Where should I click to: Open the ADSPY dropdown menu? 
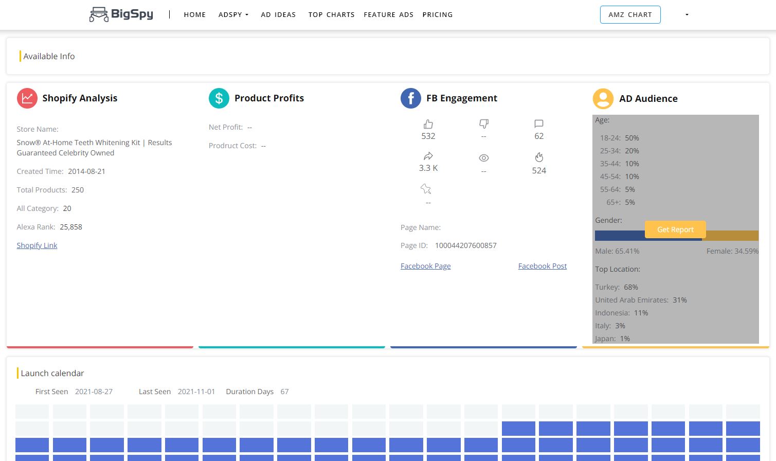pos(233,15)
